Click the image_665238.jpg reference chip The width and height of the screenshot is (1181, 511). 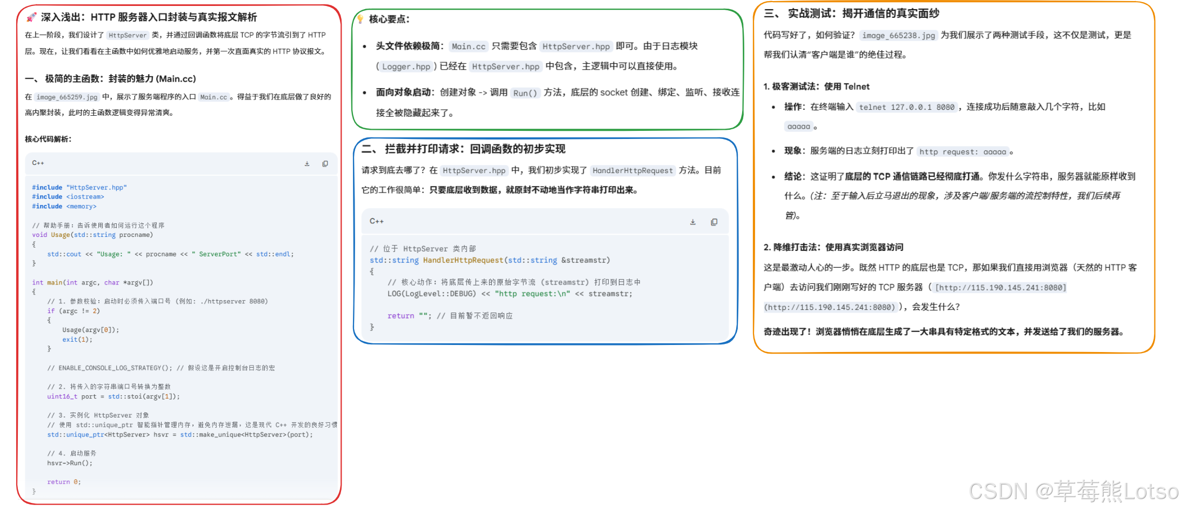click(x=898, y=35)
